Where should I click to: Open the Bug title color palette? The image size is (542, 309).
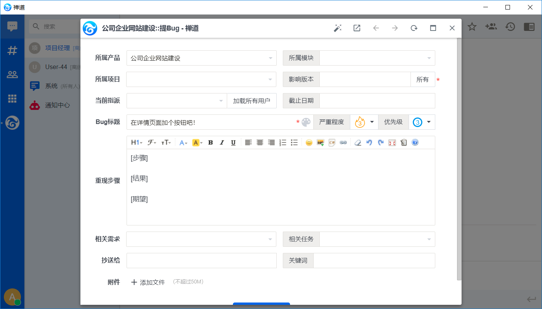click(x=306, y=122)
